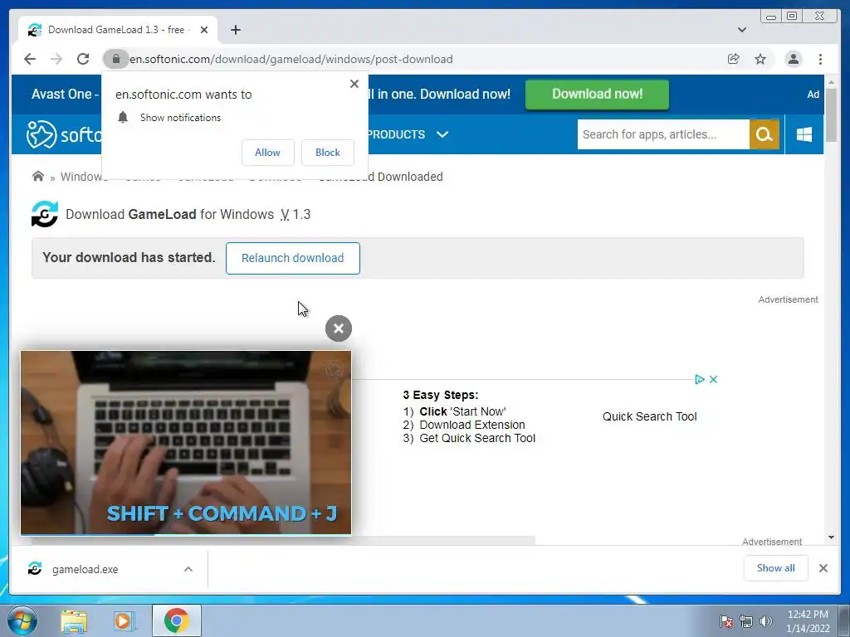
Task: Launch Windows Media Player from taskbar
Action: [124, 620]
